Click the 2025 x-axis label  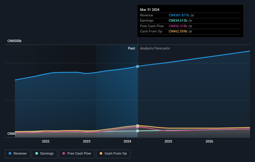coord(168,142)
